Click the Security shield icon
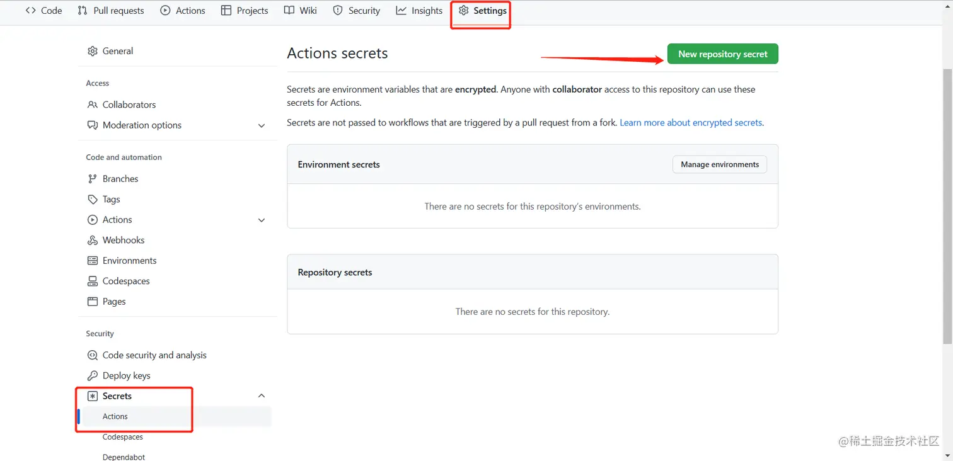Viewport: 953px width, 461px height. [338, 11]
